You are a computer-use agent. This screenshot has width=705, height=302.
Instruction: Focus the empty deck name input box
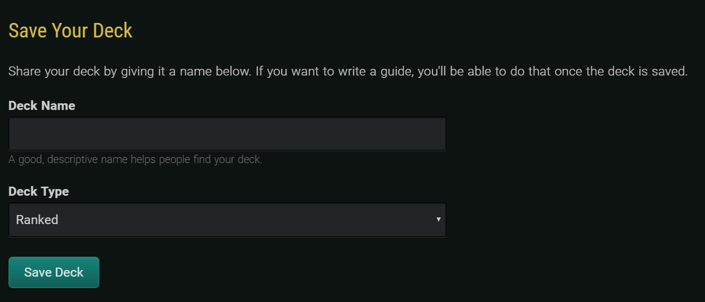click(x=227, y=133)
